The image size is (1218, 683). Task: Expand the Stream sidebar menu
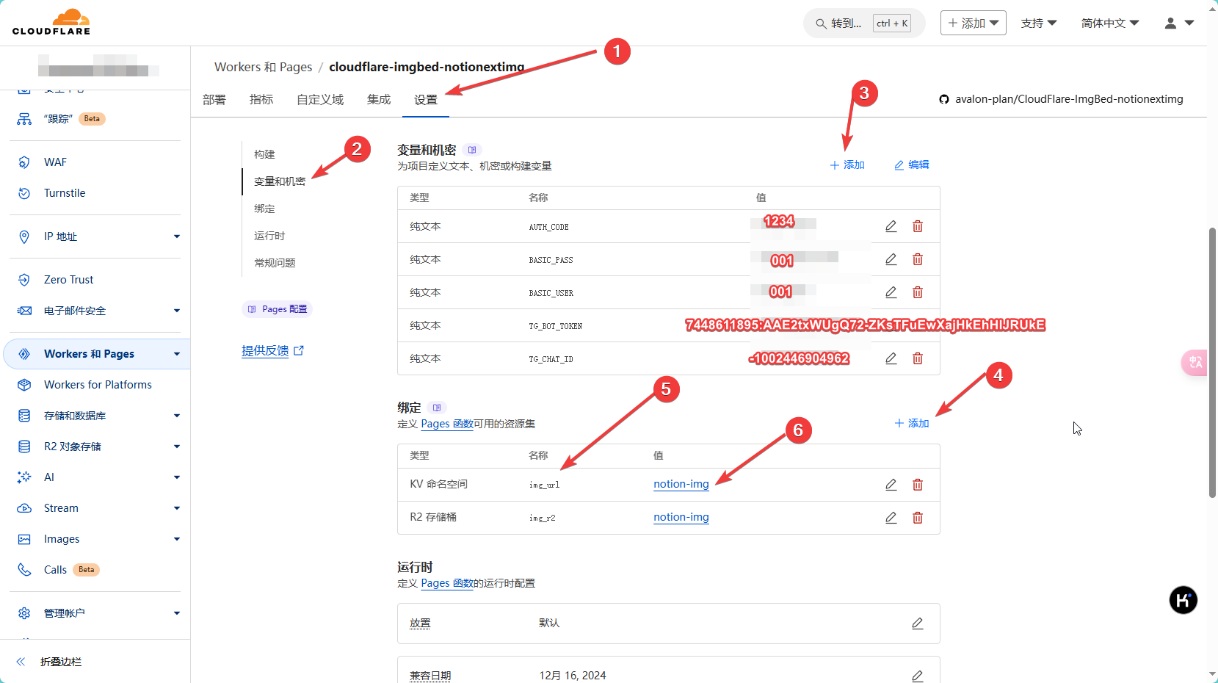click(x=177, y=508)
